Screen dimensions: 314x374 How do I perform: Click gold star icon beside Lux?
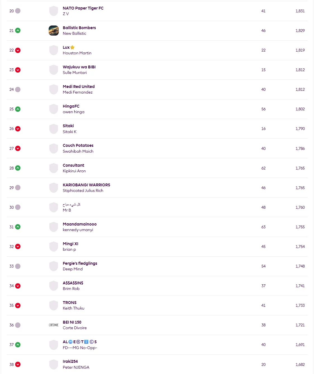pos(72,47)
